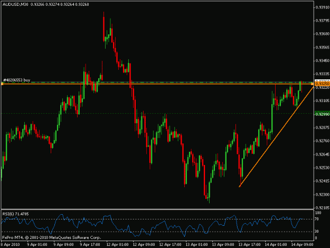The height and width of the screenshot is (248, 330).
Task: Click the 13 Apr 01:00 time label
Action: tap(197, 245)
